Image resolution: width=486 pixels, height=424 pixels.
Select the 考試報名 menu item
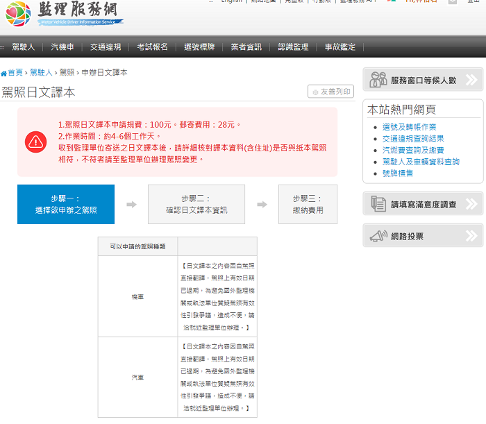(x=153, y=47)
